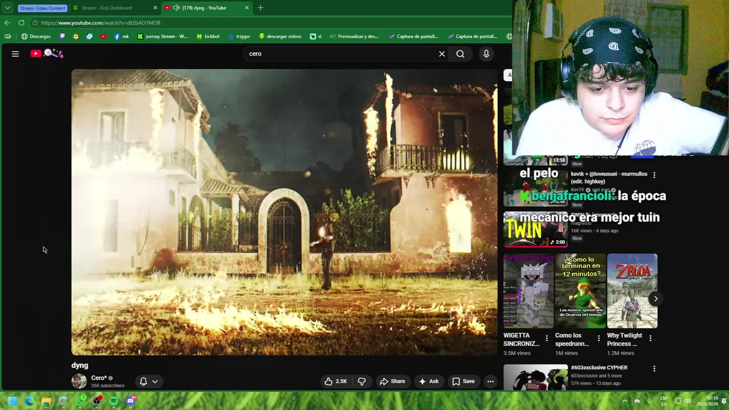The width and height of the screenshot is (729, 410).
Task: Go to YouTube home via logo
Action: pos(47,54)
